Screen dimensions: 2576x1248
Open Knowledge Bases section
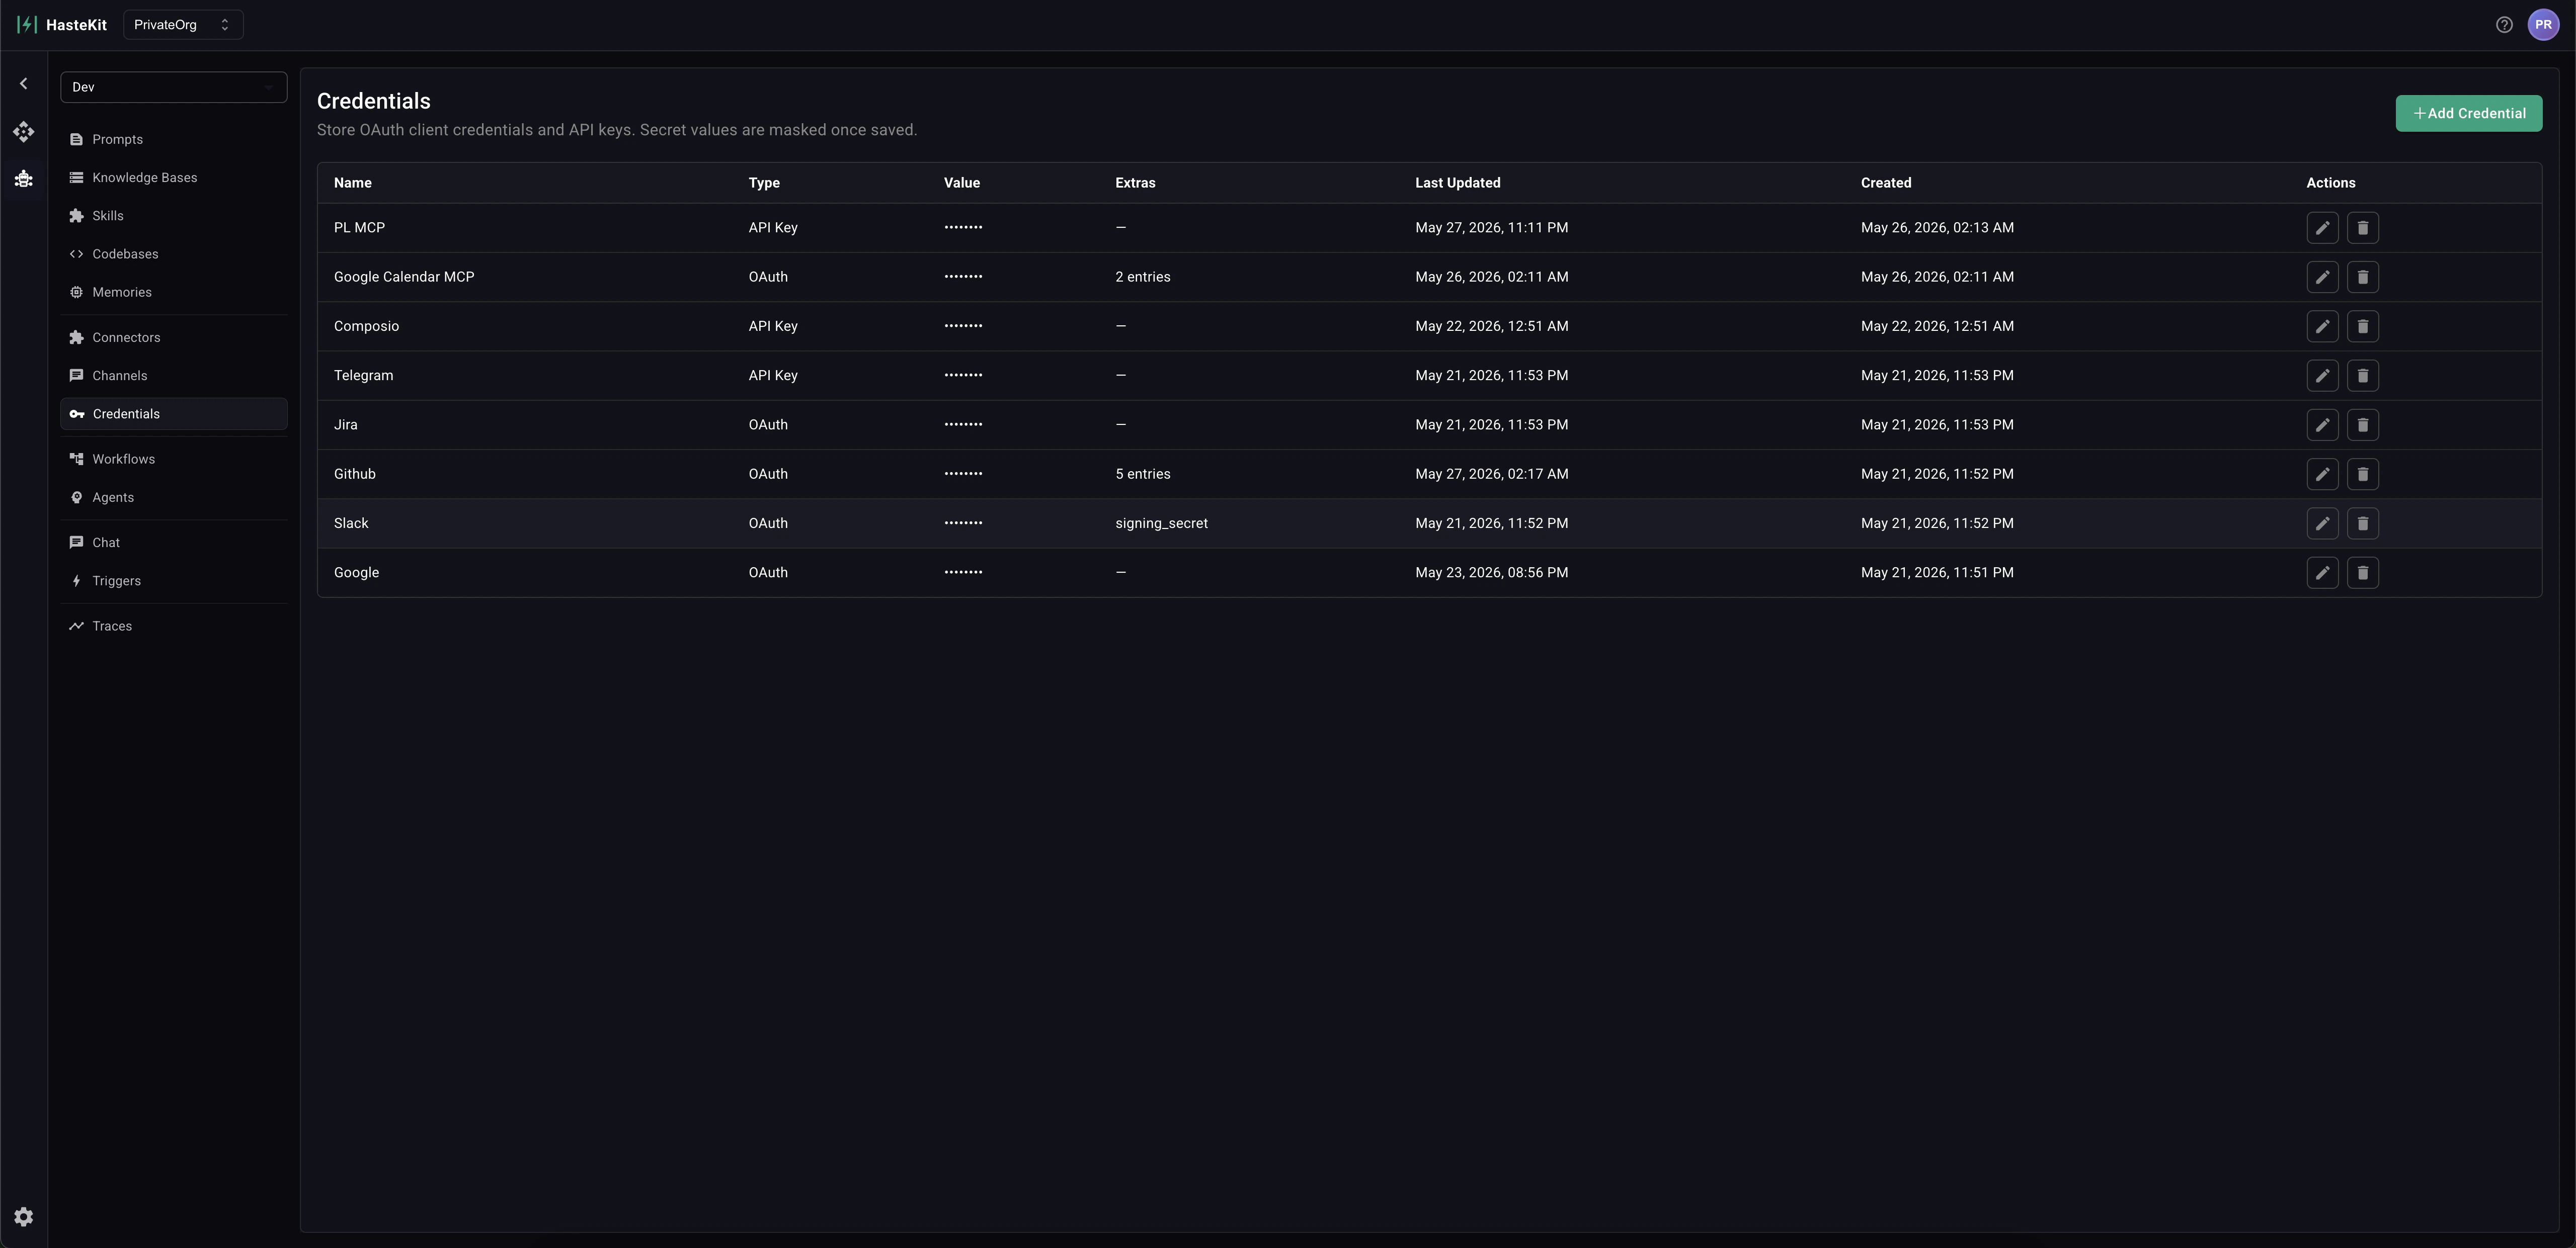pyautogui.click(x=174, y=178)
